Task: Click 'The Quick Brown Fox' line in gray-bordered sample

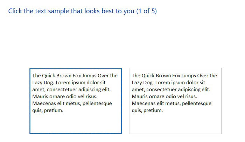Action: coord(174,76)
